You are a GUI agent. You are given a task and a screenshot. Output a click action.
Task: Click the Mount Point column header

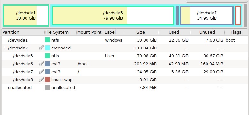[x=90, y=32]
